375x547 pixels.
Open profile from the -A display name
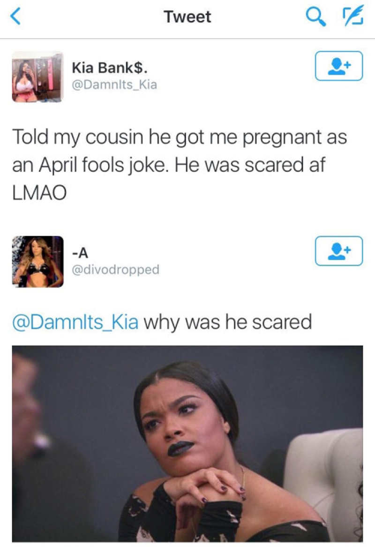[80, 252]
